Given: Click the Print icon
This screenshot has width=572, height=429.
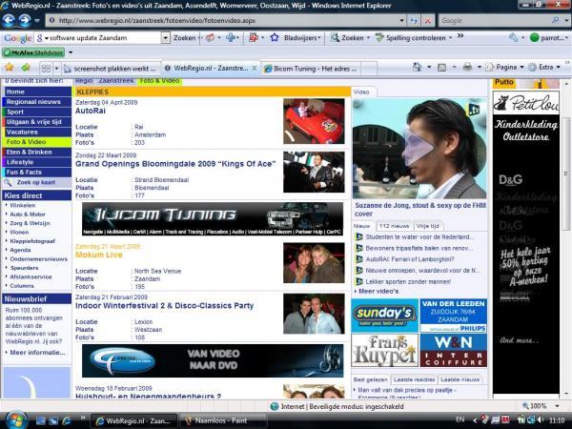Looking at the screenshot, I should point(467,67).
